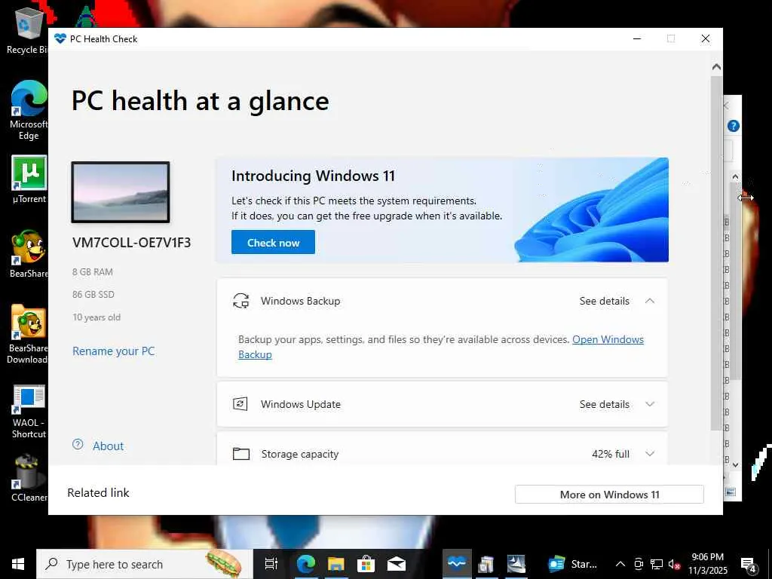The image size is (772, 579).
Task: Click the Meet Now tray icon
Action: tap(639, 564)
